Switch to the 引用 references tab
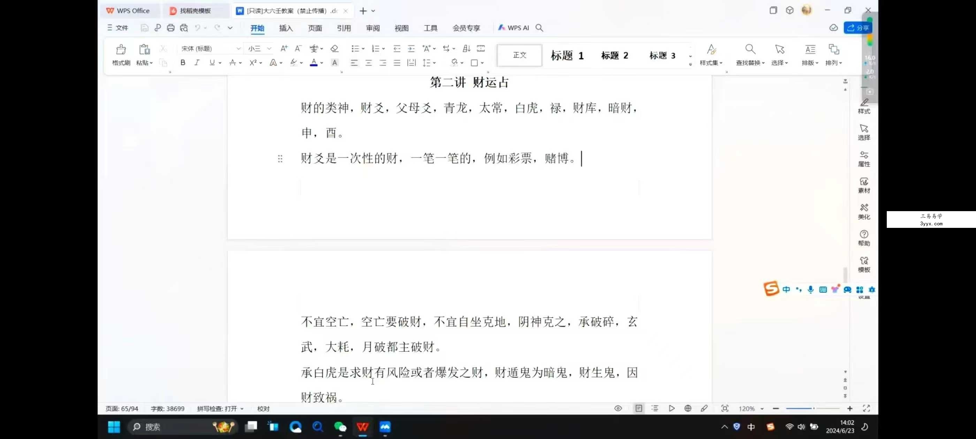 [344, 28]
